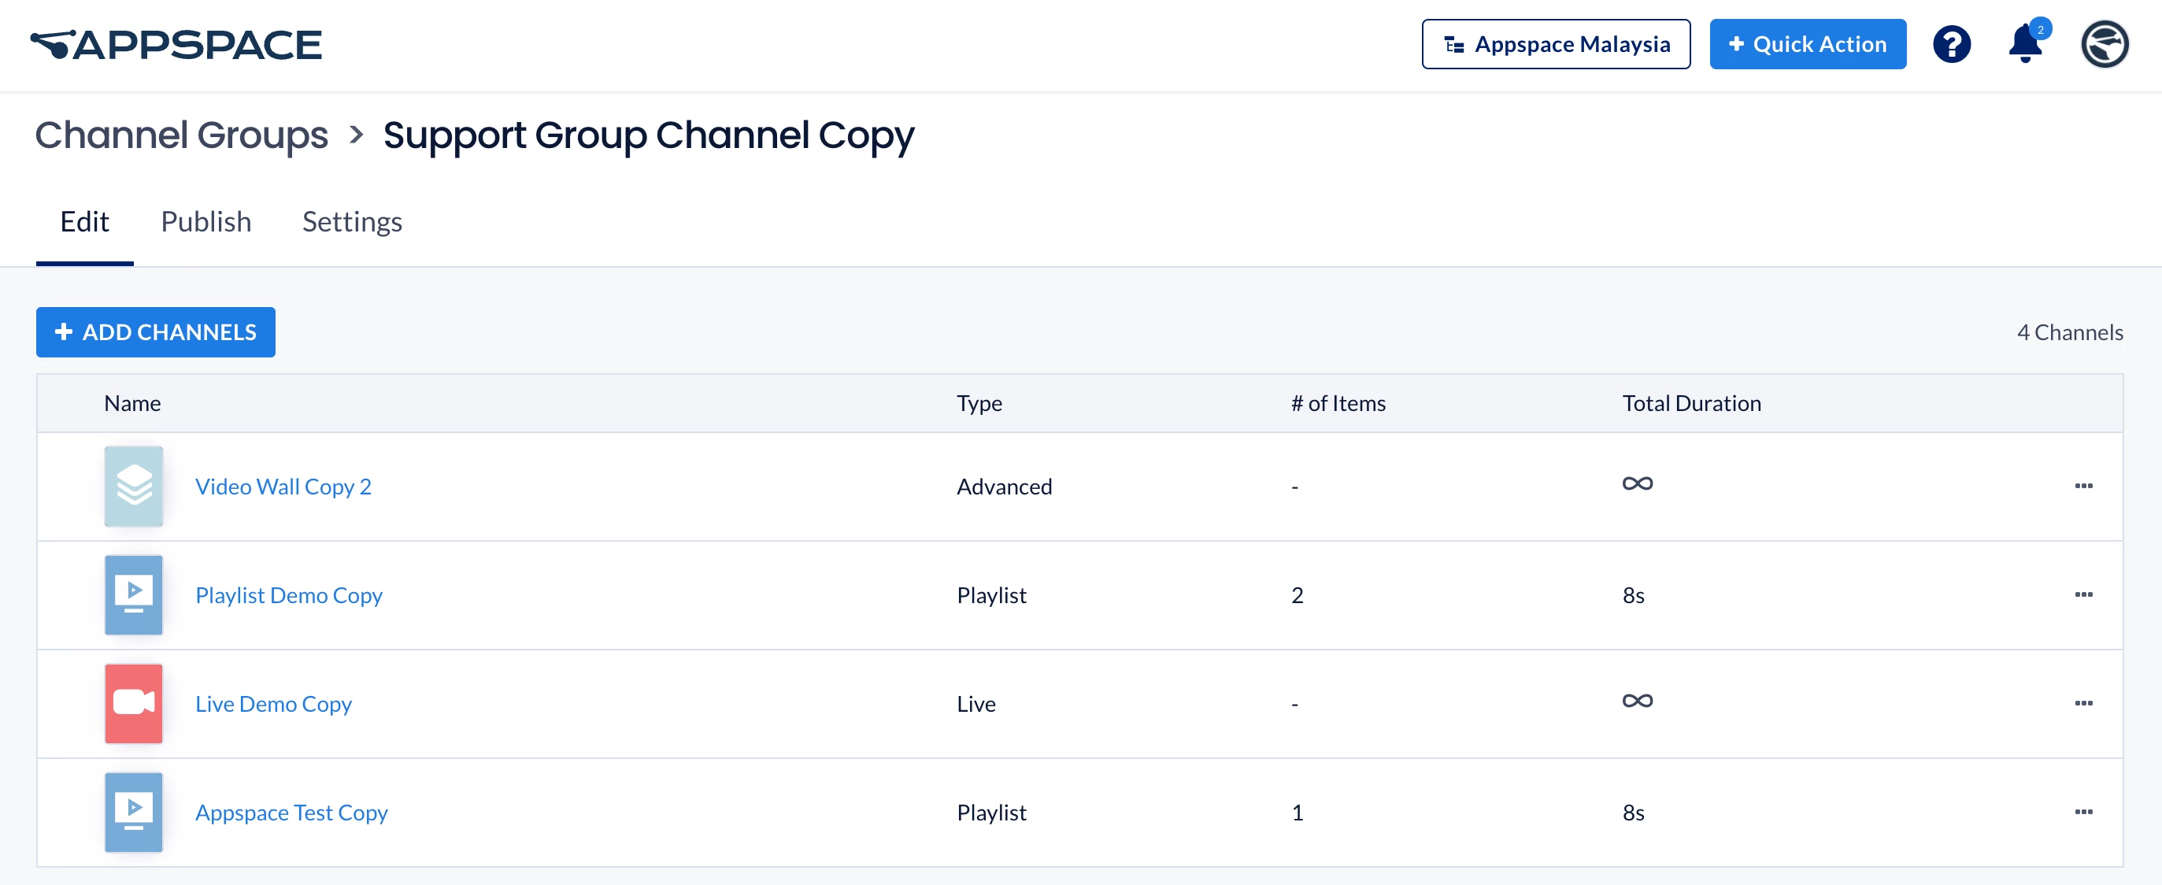
Task: Select the Edit tab
Action: (85, 222)
